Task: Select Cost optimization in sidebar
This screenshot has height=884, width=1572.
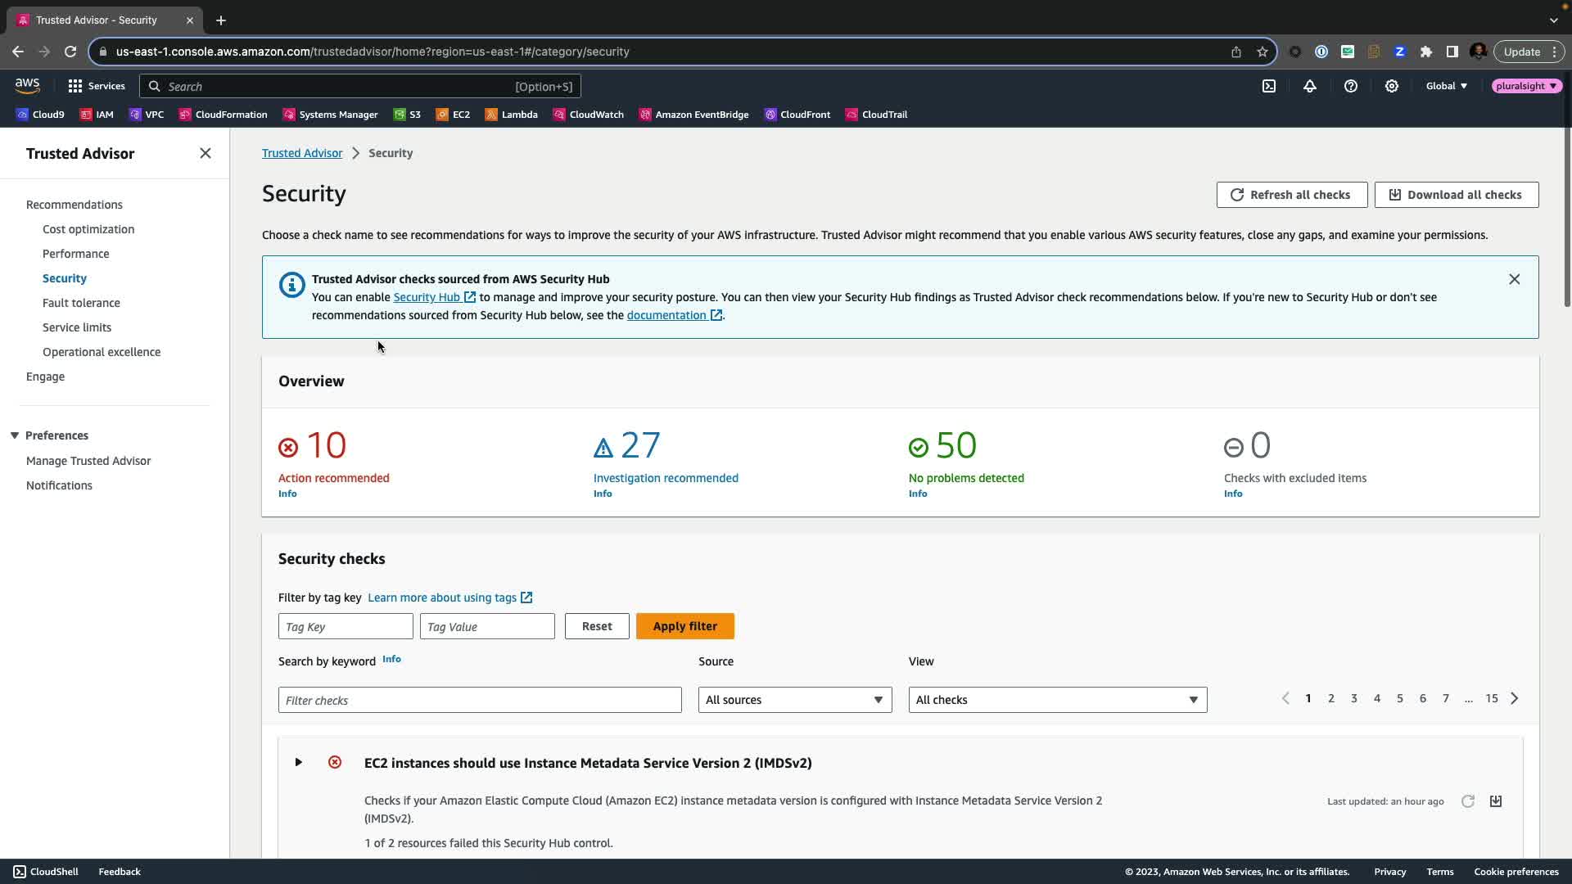Action: (88, 229)
